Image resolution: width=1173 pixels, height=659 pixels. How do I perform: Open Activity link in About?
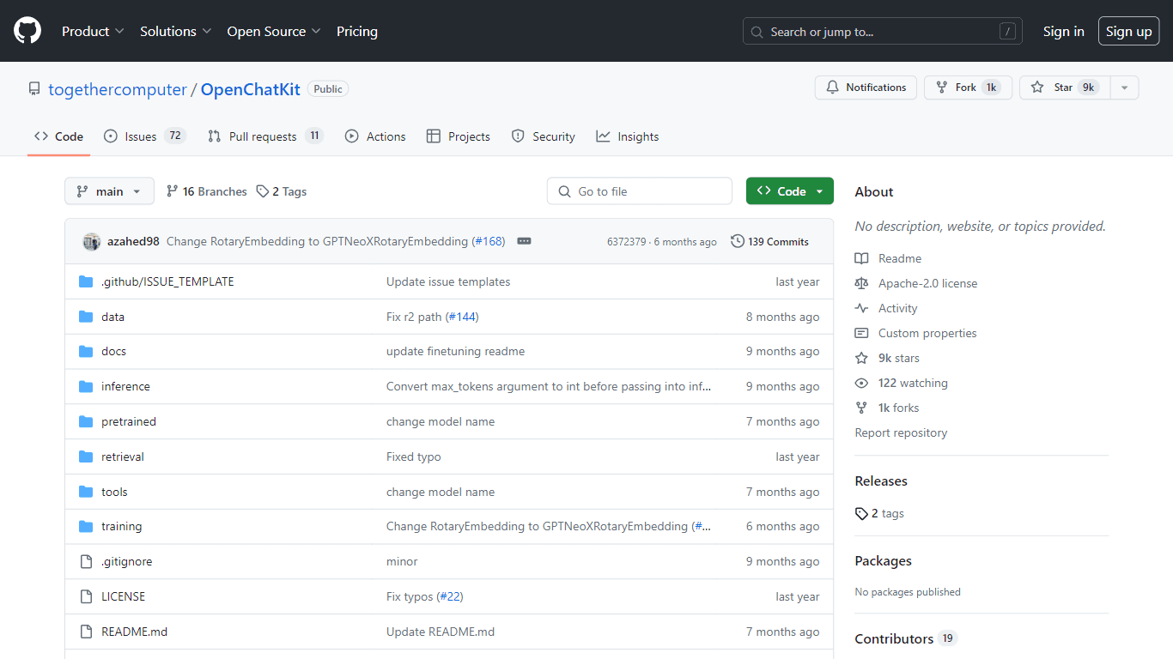886,308
